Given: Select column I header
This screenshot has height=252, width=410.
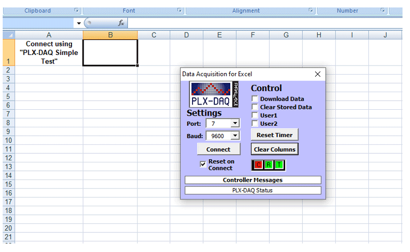Looking at the screenshot, I should tap(352, 35).
